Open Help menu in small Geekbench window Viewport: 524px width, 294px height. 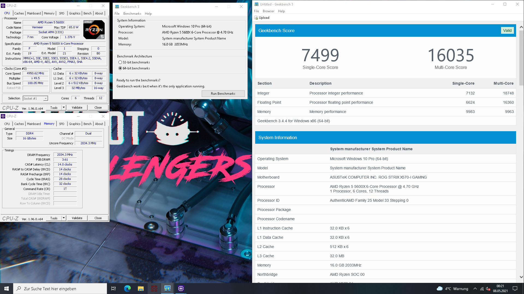click(148, 14)
